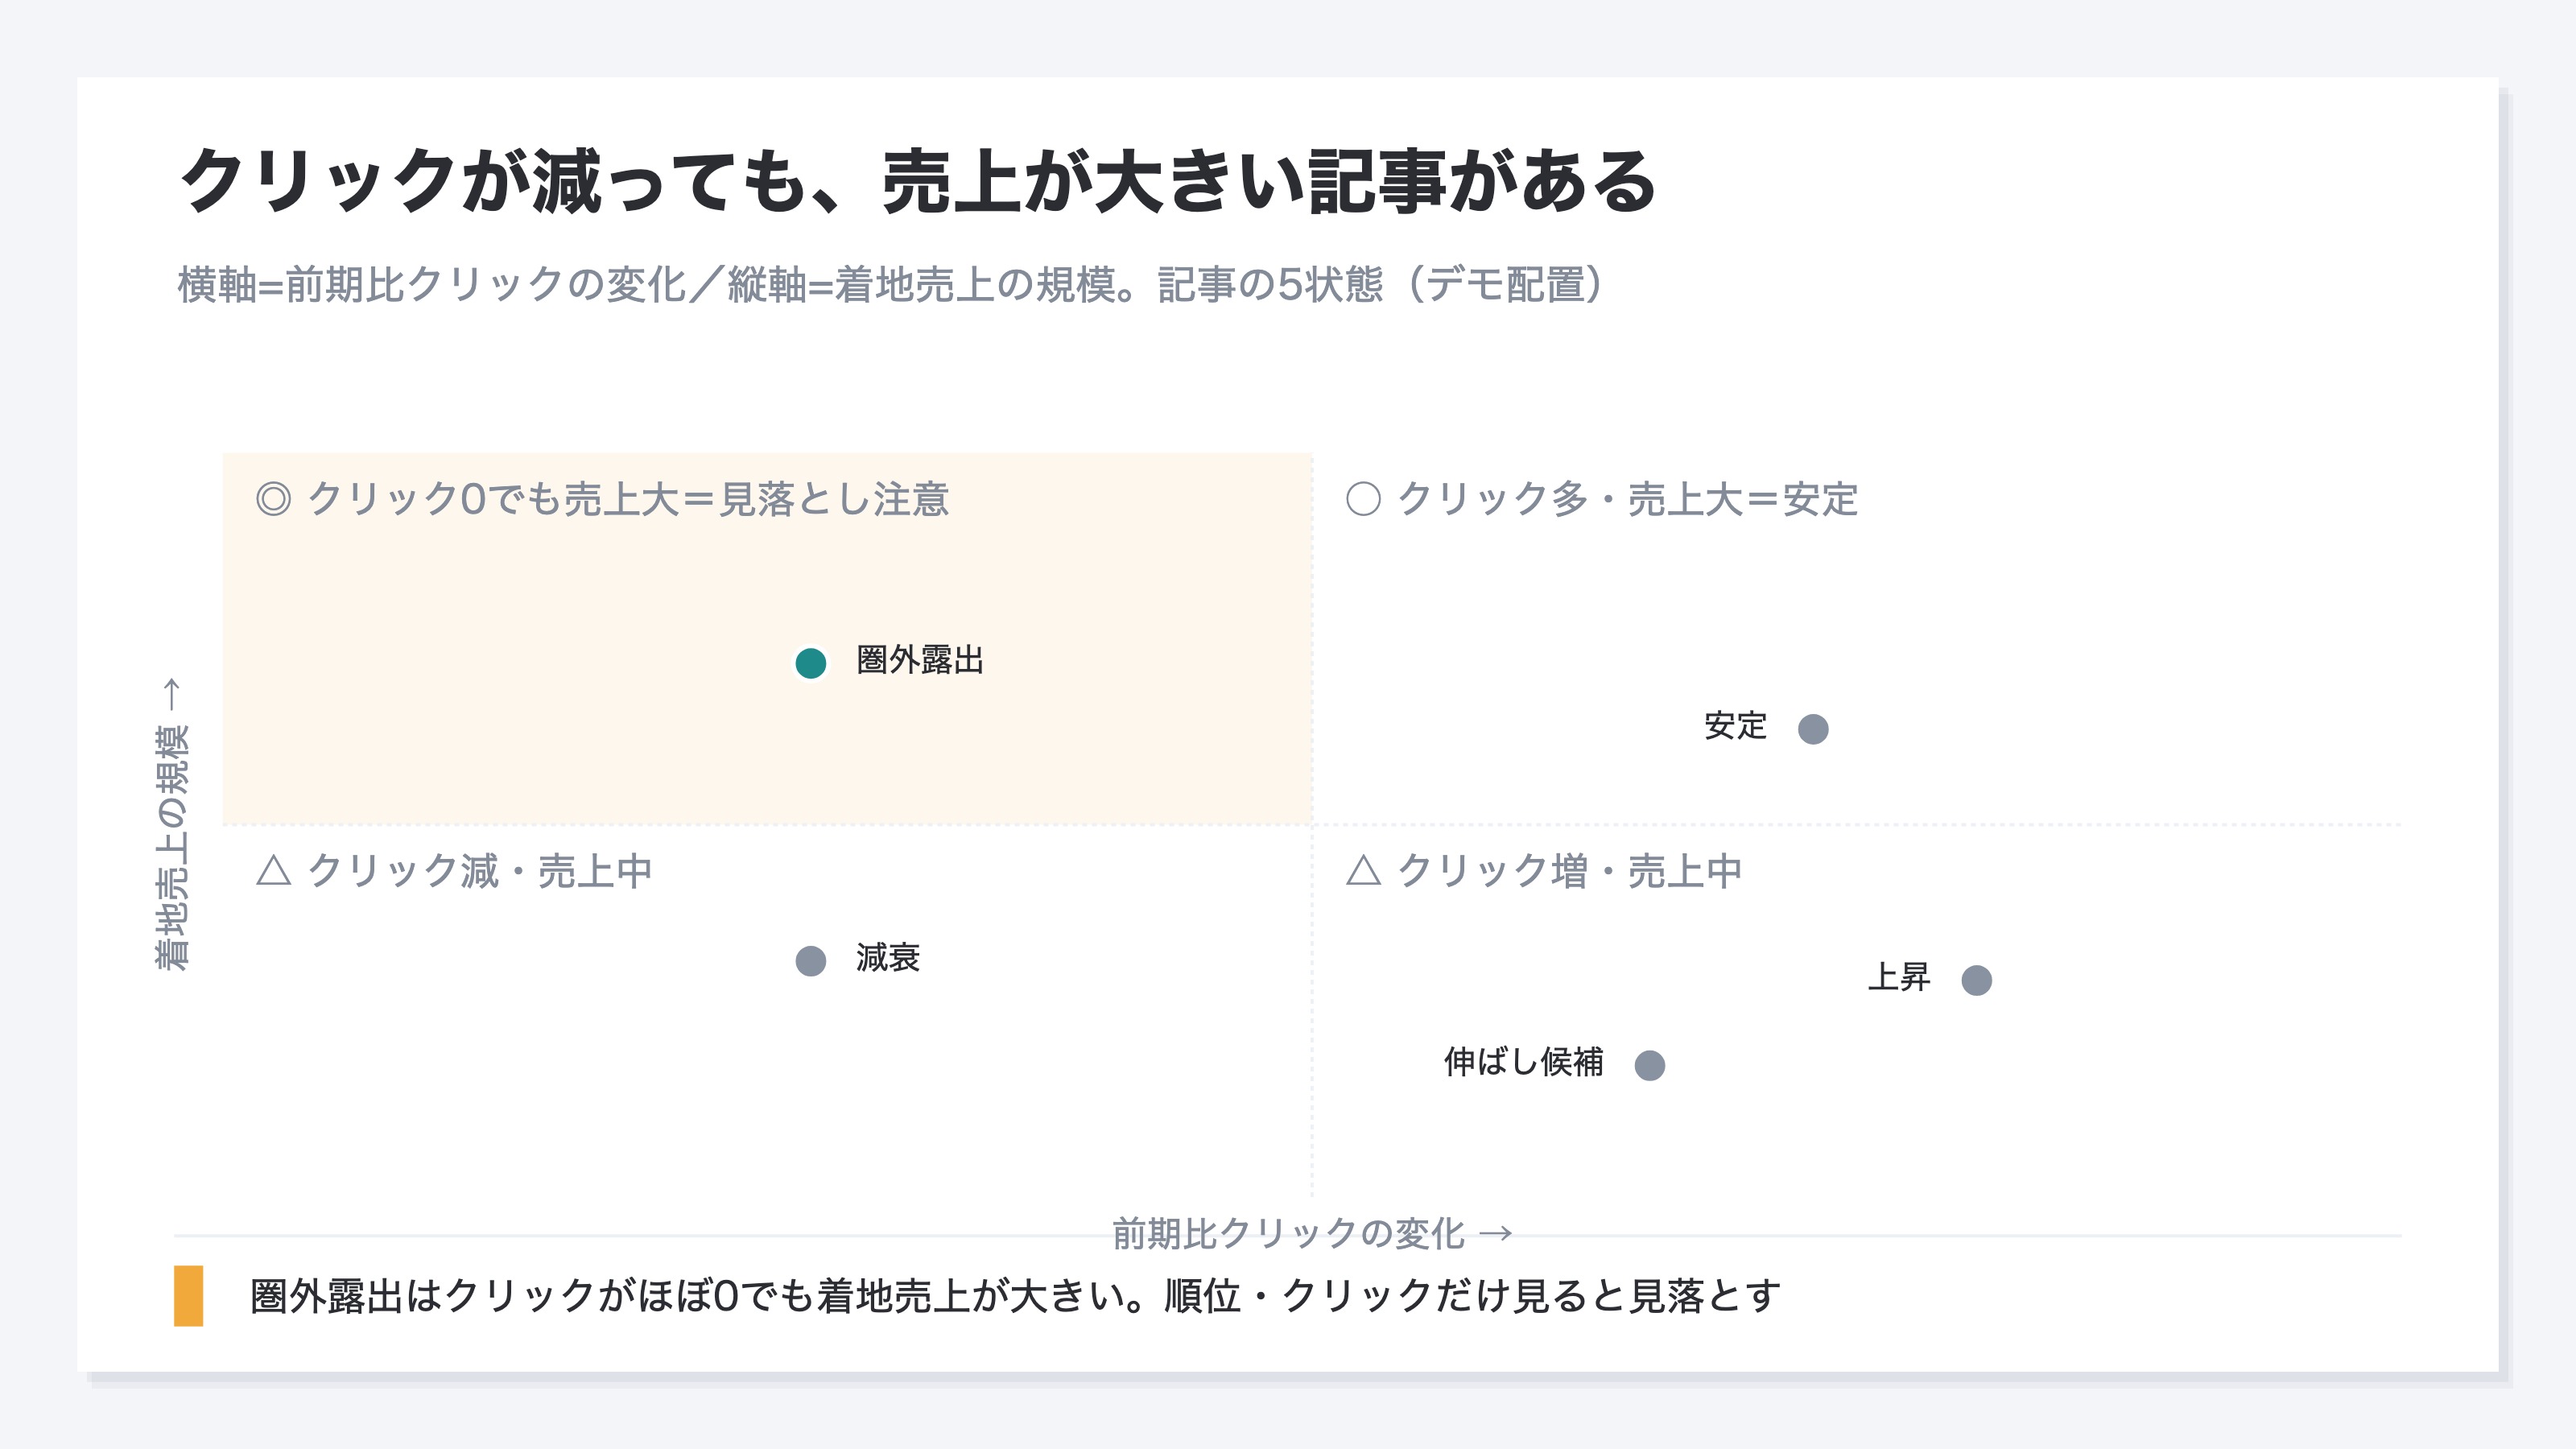This screenshot has width=2576, height=1449.
Task: Click the triangle symbol before クリック増・売上中
Action: (x=1363, y=870)
